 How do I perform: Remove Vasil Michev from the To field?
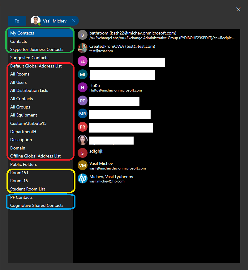point(74,21)
